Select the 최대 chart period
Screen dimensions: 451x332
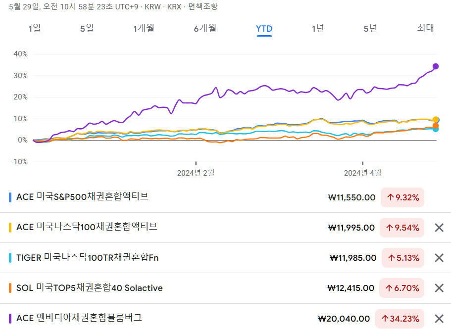424,29
